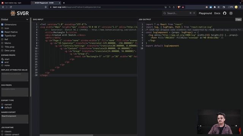Fold SVG input line 9 Controls/Settings group
The height and width of the screenshot is (136, 243).
(x=39, y=46)
